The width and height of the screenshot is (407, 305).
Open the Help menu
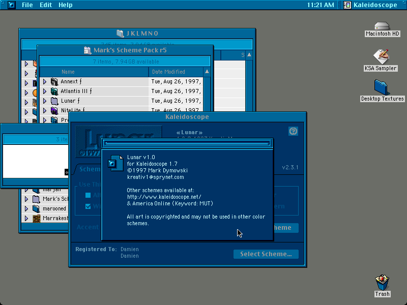point(66,5)
